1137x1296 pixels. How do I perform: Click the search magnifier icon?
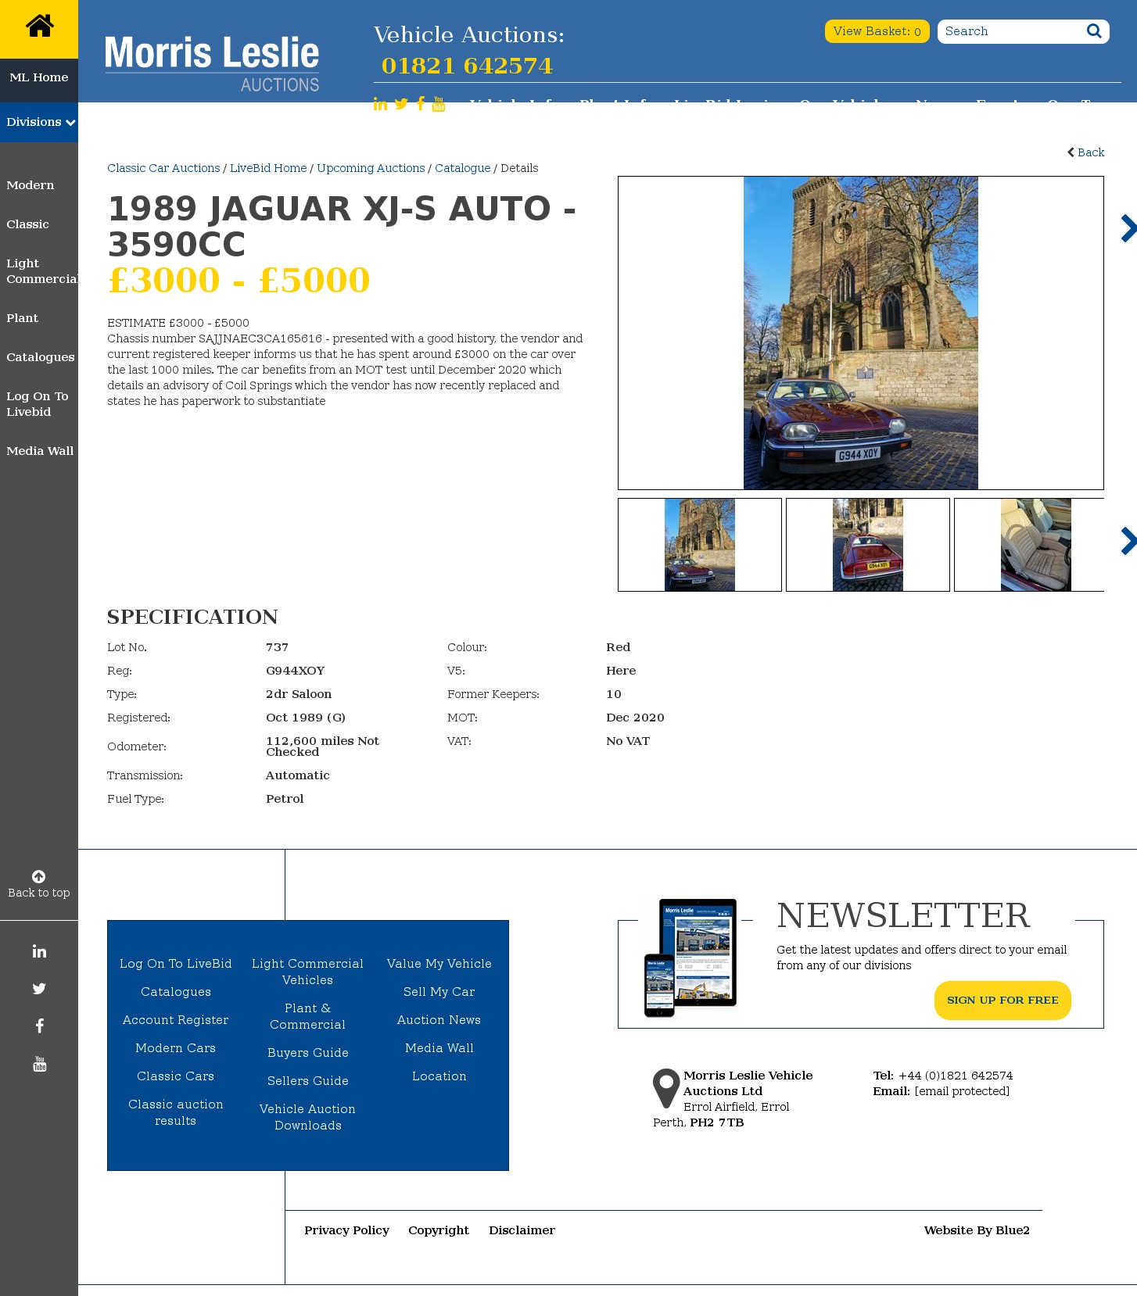[x=1094, y=31]
